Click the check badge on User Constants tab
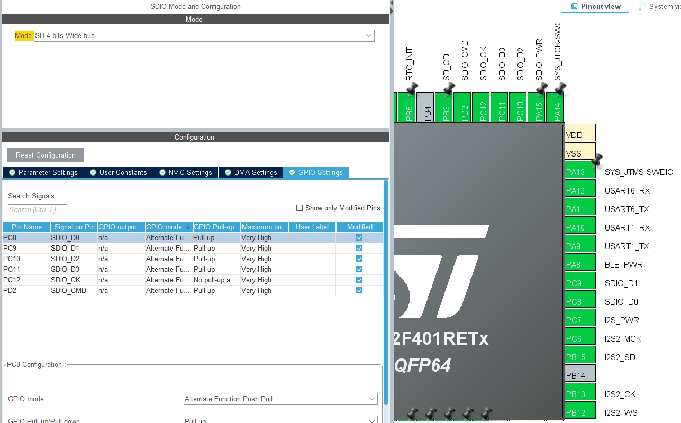 point(92,172)
